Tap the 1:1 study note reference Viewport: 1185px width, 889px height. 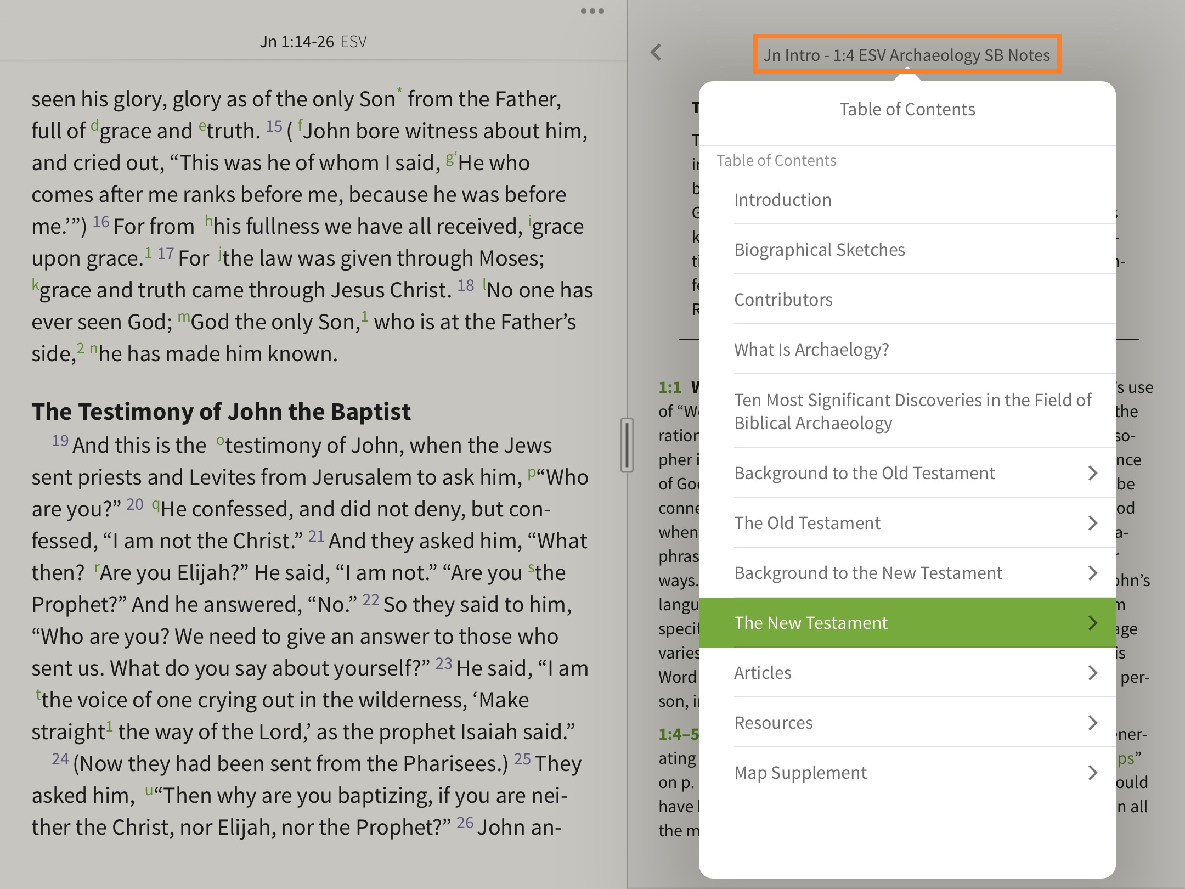pos(670,387)
